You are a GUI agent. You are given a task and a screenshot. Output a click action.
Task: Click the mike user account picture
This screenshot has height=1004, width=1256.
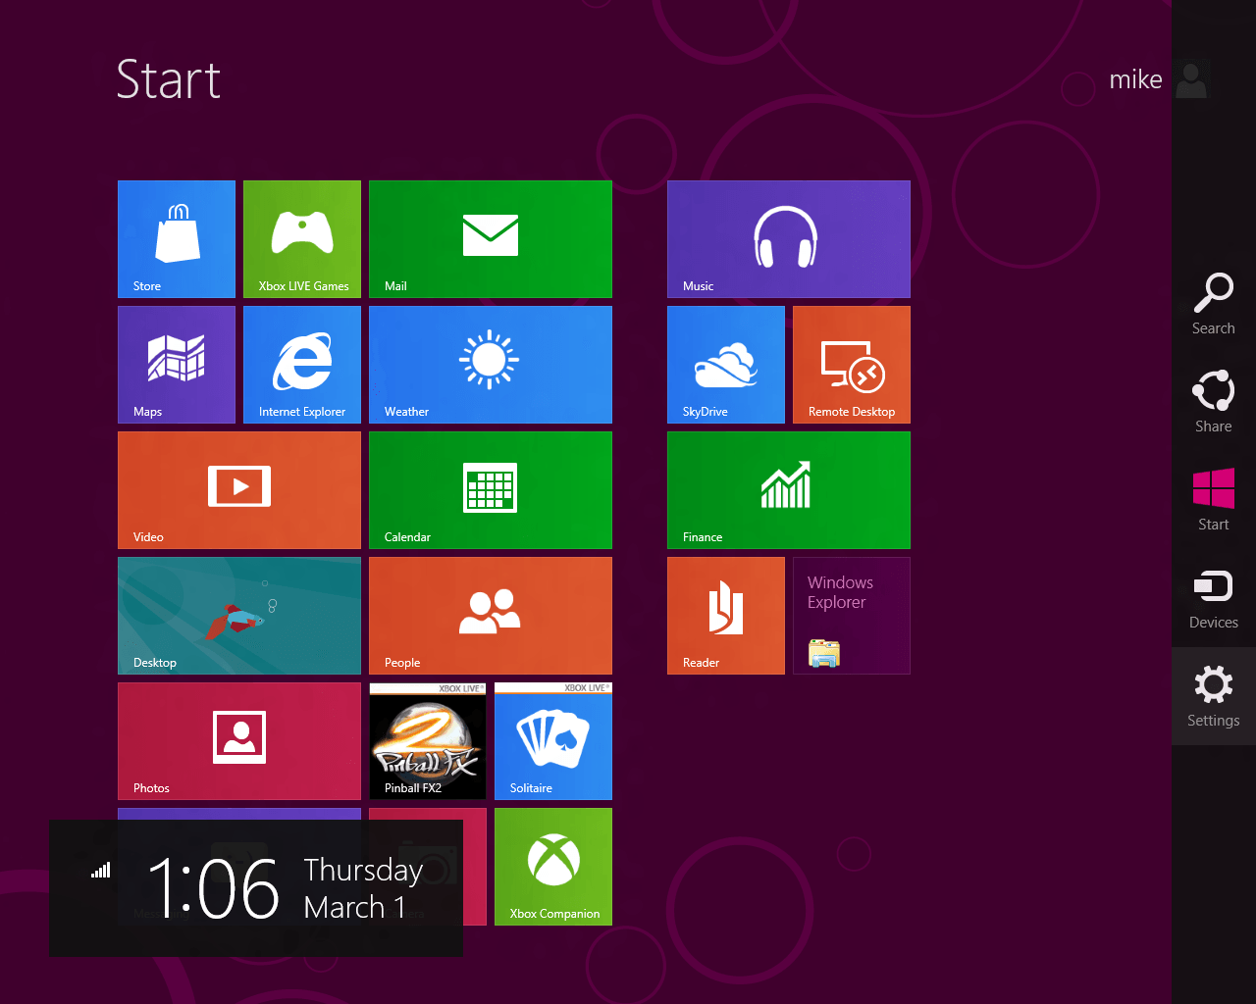tap(1192, 79)
